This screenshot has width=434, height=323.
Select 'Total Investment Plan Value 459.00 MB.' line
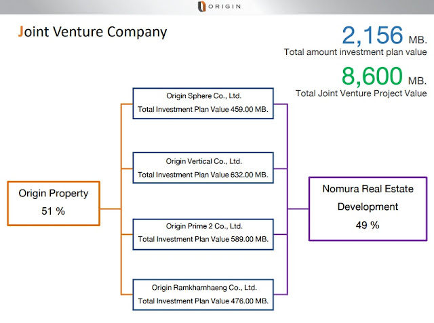click(203, 110)
